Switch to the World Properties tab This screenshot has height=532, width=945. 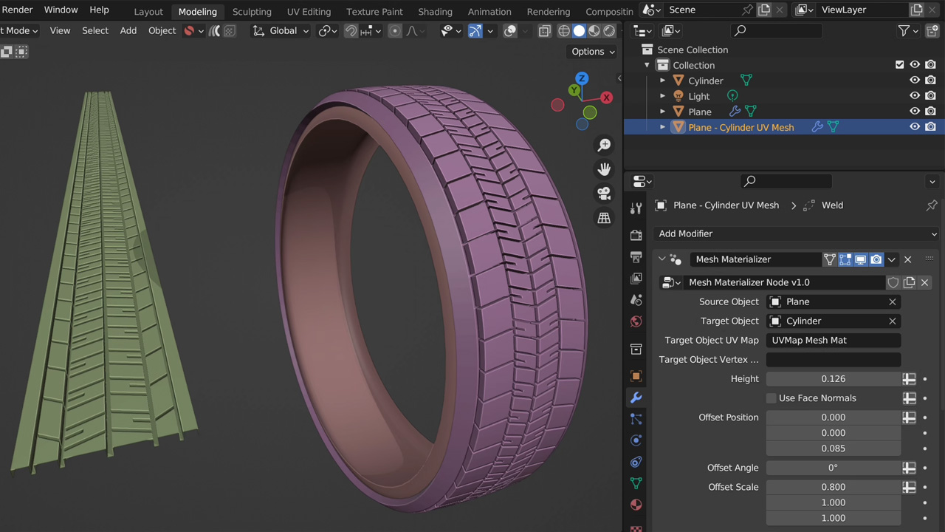[x=636, y=321]
